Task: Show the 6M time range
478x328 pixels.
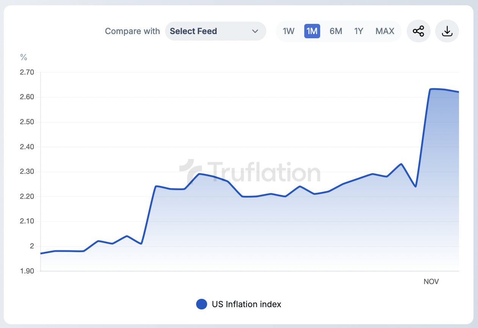Action: click(336, 31)
